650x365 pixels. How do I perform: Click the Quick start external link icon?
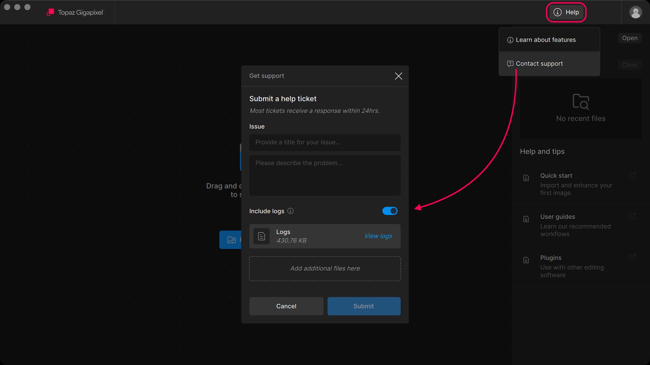tap(632, 175)
